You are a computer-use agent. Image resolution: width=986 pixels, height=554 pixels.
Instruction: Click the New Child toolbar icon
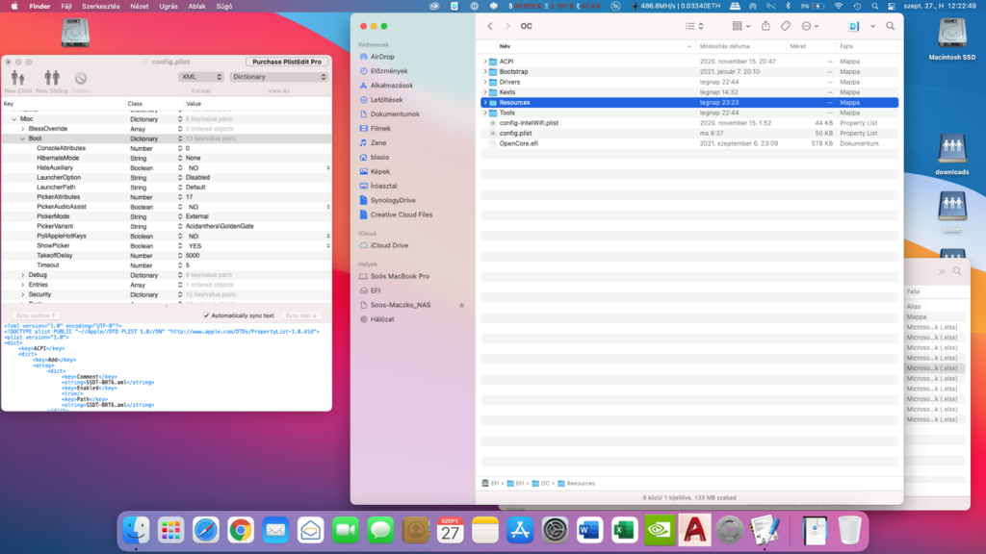tap(17, 79)
